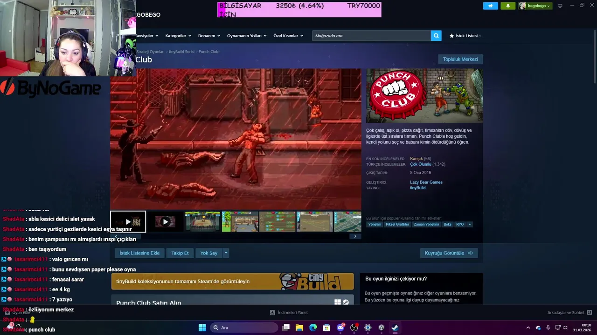
Task: Open Lazy Bear Games developer link
Action: click(426, 182)
